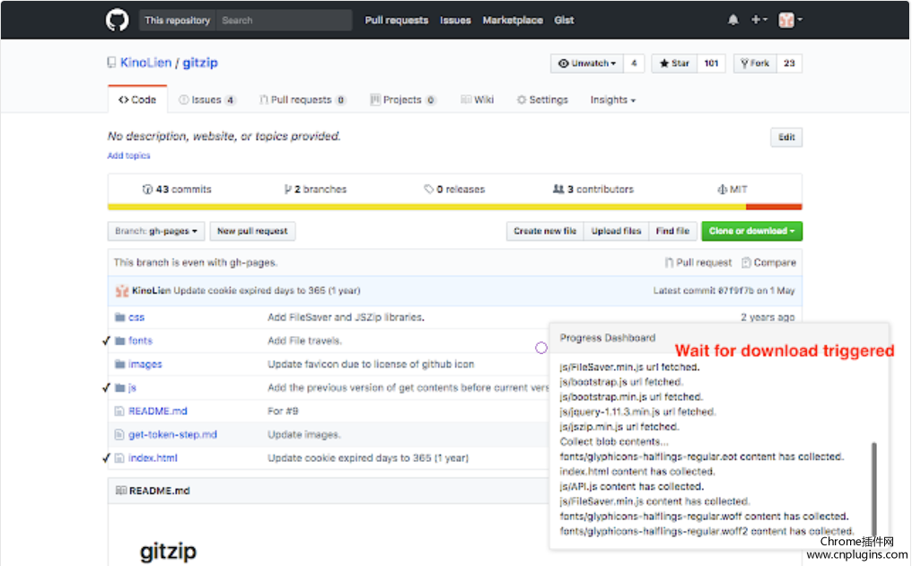Click the images folder icon

tap(119, 365)
